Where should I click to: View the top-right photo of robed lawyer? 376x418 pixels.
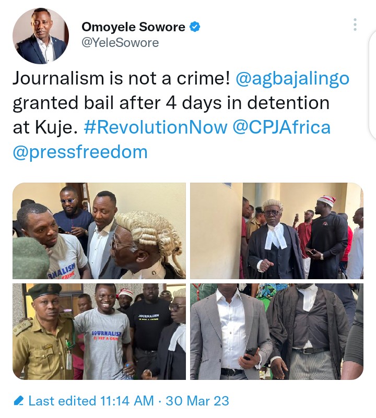coord(277,231)
